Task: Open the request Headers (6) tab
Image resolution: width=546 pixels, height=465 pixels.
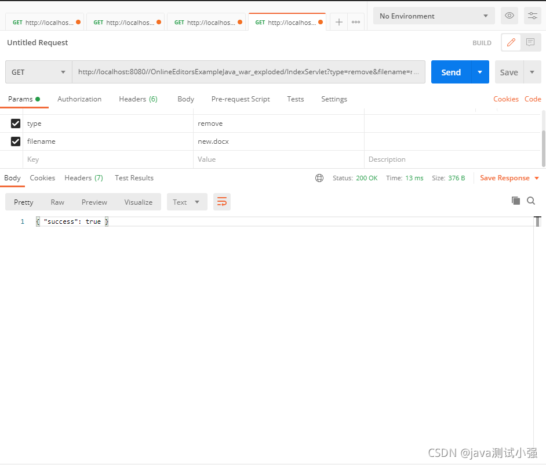Action: 139,99
